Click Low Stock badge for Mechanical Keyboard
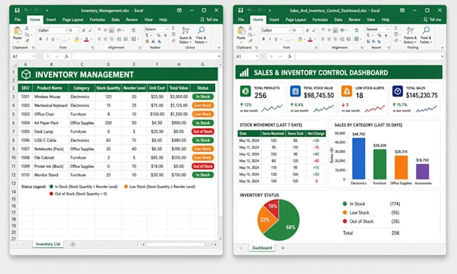 tap(203, 105)
